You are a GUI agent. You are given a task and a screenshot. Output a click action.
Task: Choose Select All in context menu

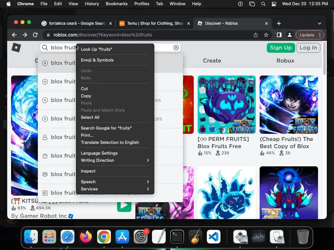[115, 117]
